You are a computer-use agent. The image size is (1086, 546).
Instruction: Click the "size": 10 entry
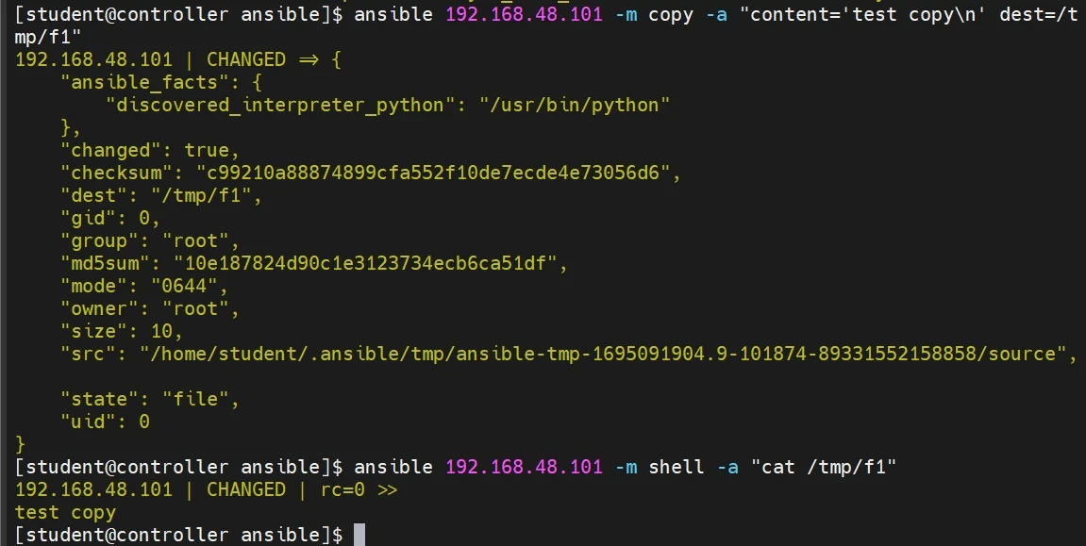point(122,331)
